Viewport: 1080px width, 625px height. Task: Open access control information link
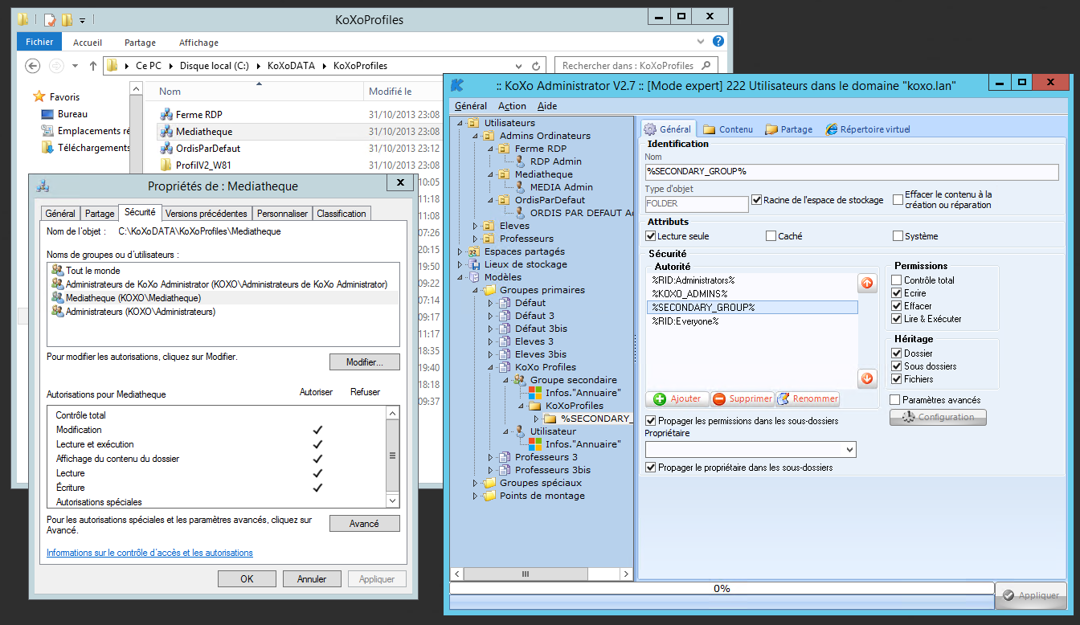point(149,553)
